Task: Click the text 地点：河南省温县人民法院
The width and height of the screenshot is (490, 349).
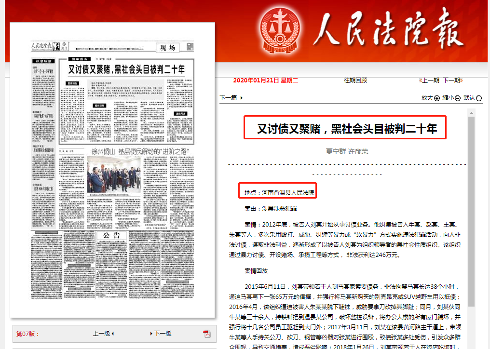Action: click(279, 192)
